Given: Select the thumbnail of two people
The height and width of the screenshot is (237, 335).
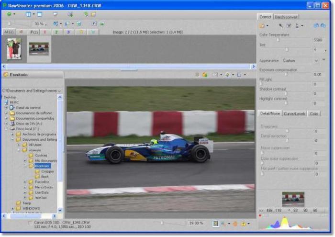Looking at the screenshot, I should [14, 49].
